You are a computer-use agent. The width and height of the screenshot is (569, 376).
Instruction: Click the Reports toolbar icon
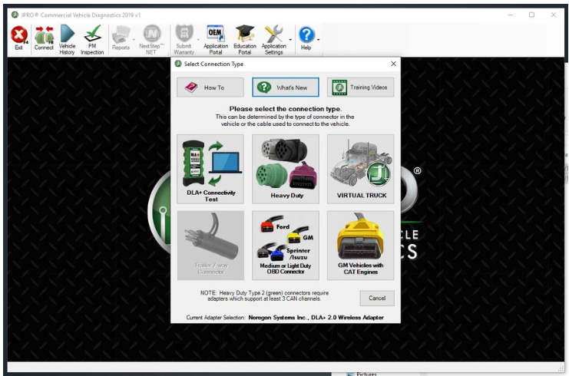point(121,38)
